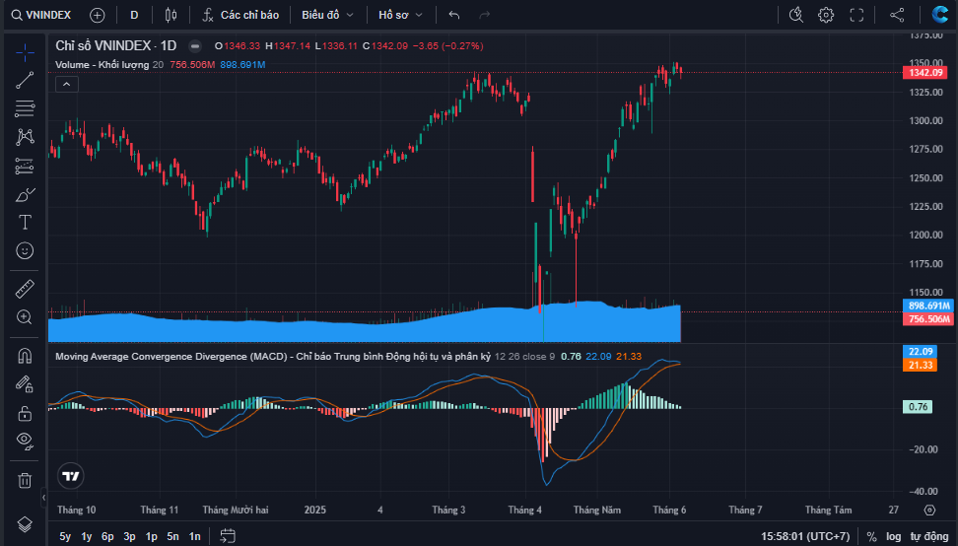Expand the Biểu đồ dropdown
The height and width of the screenshot is (546, 958).
pyautogui.click(x=327, y=15)
